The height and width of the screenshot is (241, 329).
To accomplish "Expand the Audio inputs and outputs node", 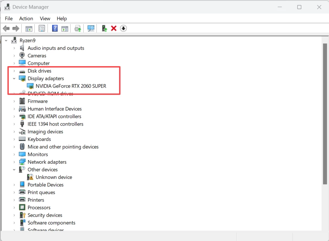I will click(x=14, y=48).
